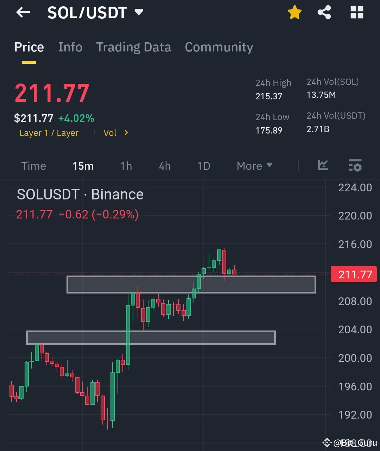Screen dimensions: 380x451
Task: Open the Community tab
Action: pyautogui.click(x=219, y=47)
